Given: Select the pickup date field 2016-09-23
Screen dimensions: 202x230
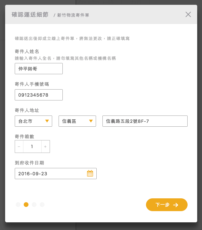Looking at the screenshot, I should click(x=51, y=173).
